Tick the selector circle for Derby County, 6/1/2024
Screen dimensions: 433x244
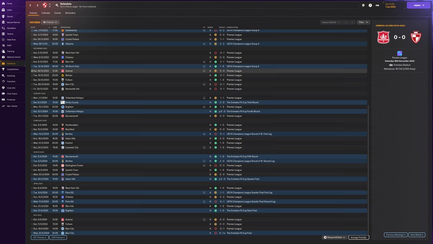pos(32,102)
